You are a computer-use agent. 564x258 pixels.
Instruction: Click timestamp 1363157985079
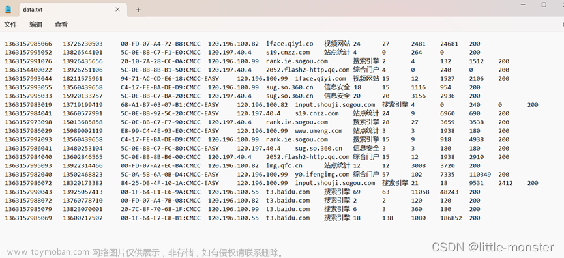click(29, 209)
